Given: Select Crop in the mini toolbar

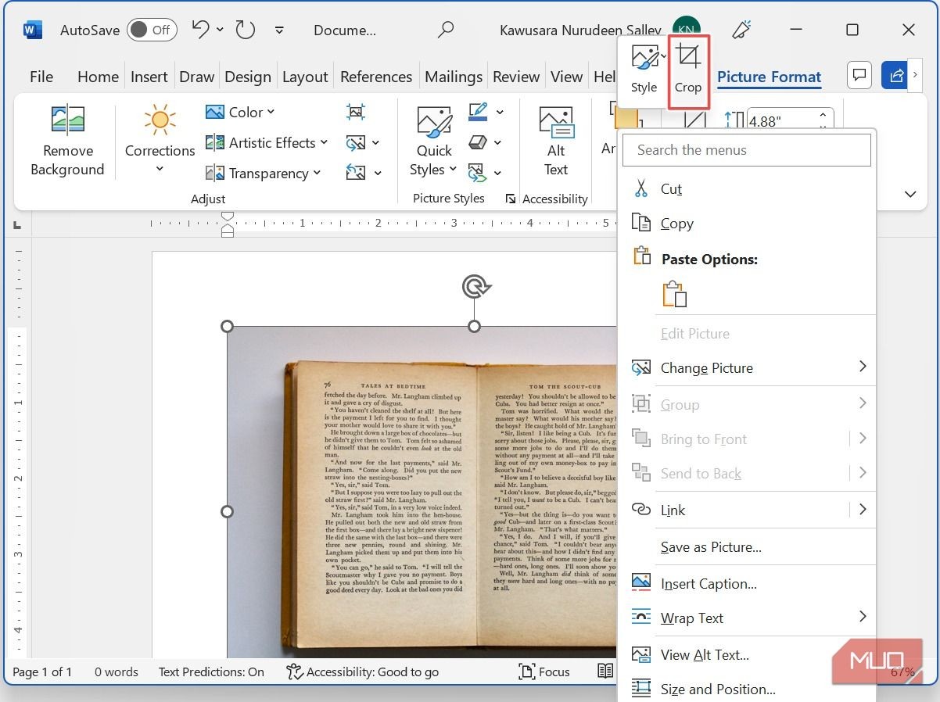Looking at the screenshot, I should 688,70.
